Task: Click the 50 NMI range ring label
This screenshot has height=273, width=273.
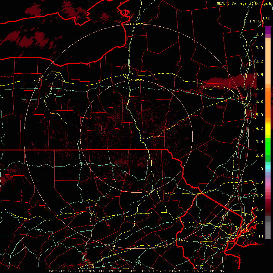Action: pos(136,80)
